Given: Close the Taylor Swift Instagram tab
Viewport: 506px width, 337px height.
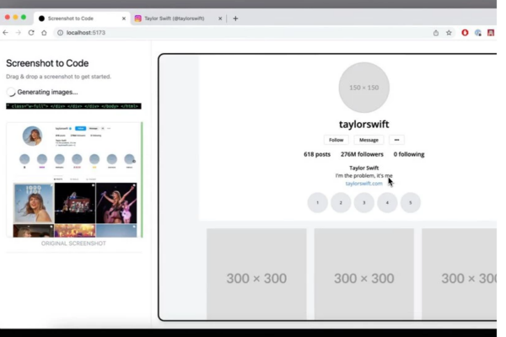Looking at the screenshot, I should click(x=220, y=19).
